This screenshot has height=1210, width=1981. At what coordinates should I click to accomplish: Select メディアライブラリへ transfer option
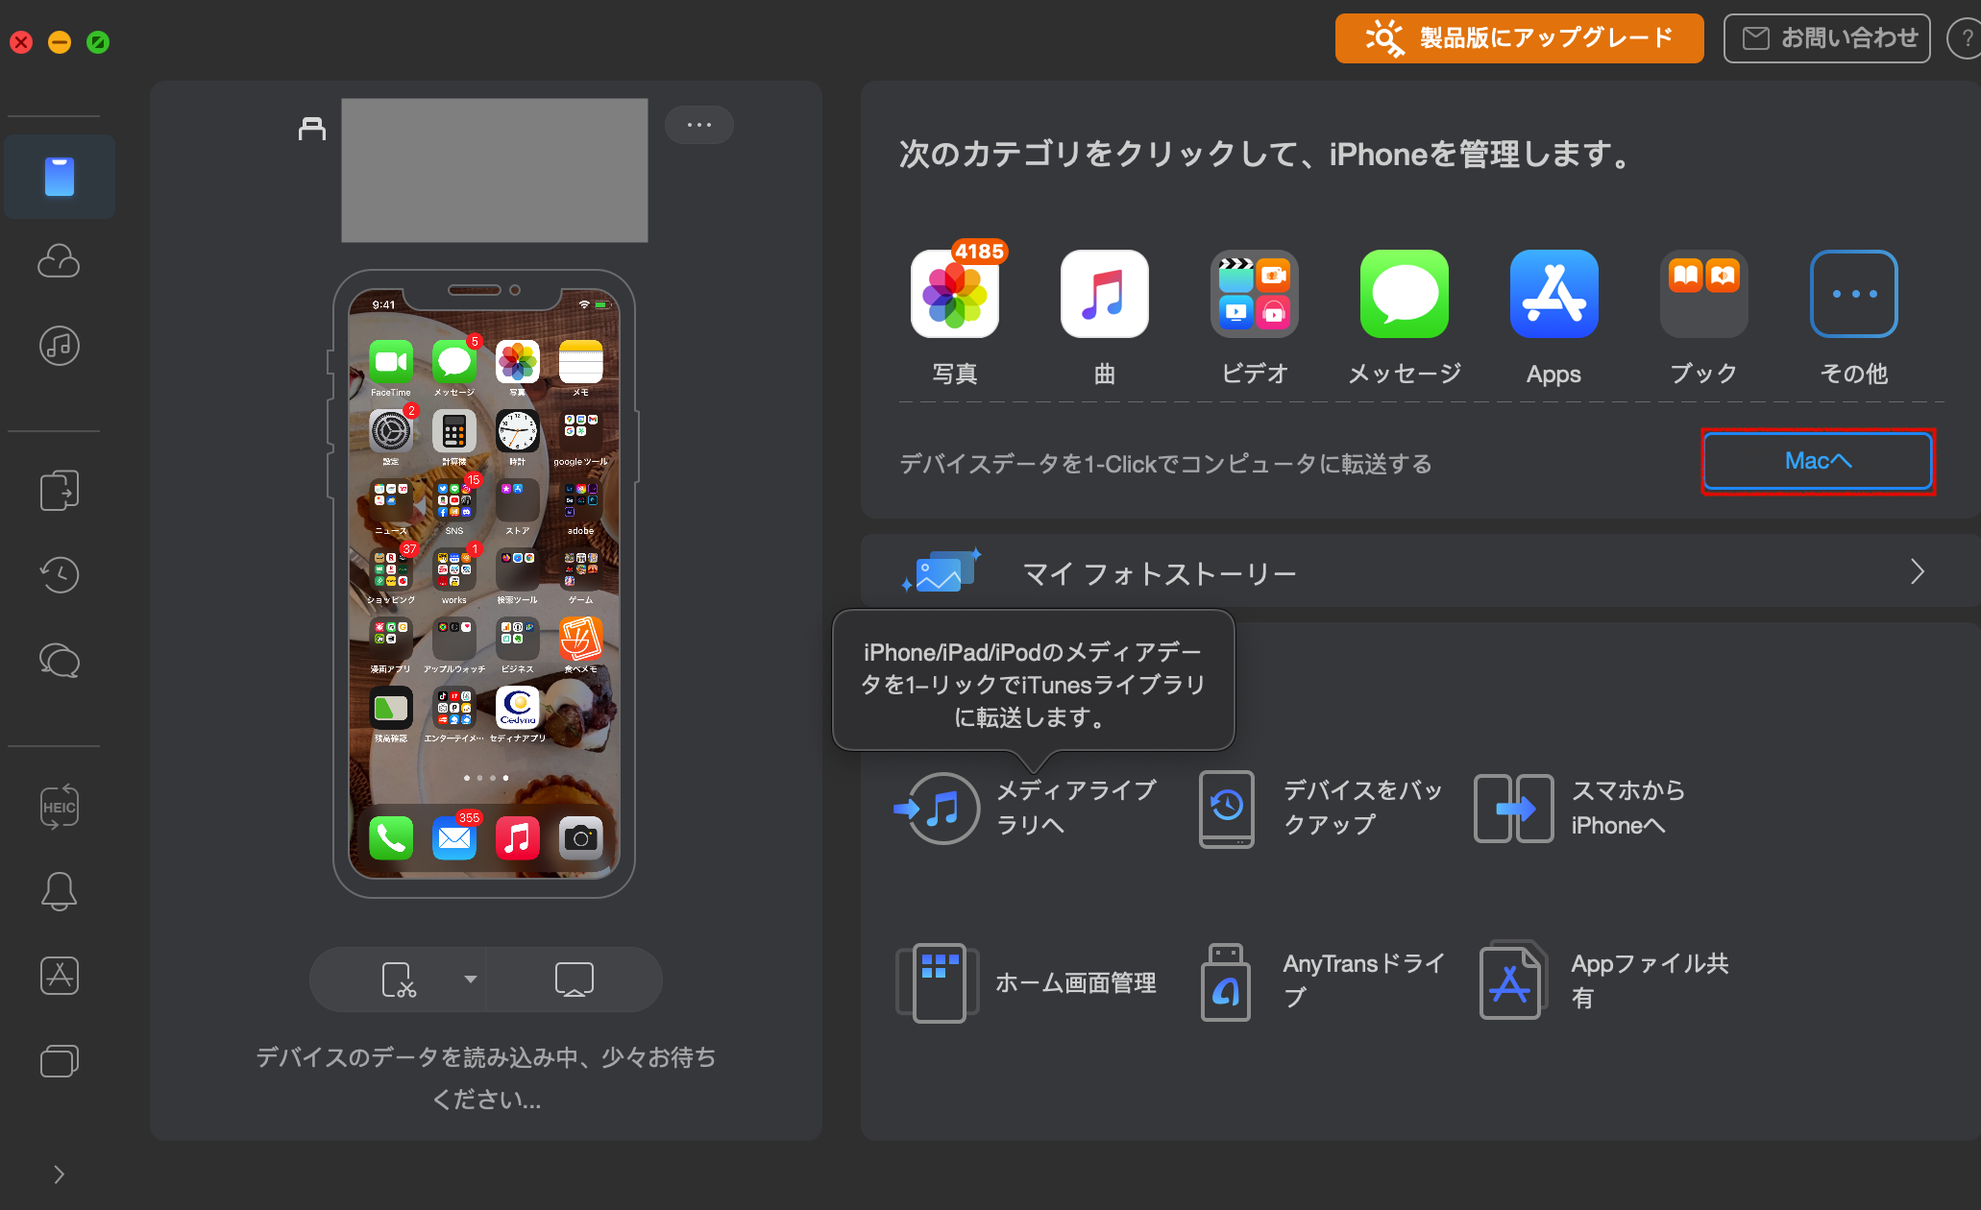(1028, 809)
